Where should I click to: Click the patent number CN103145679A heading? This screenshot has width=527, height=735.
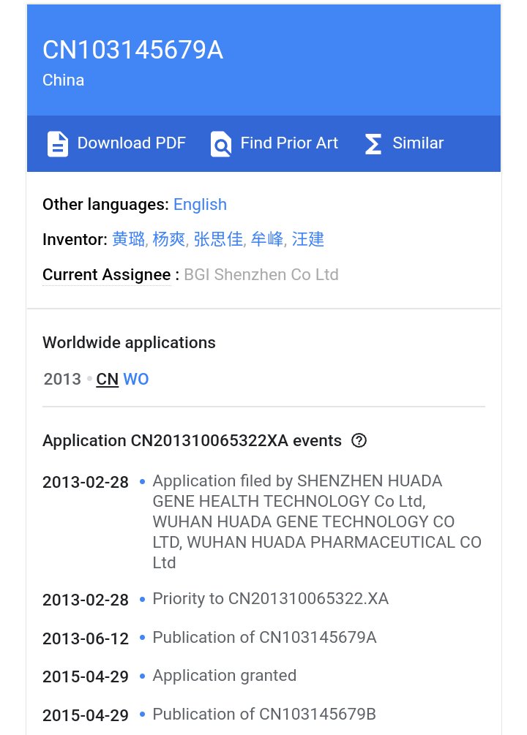[x=132, y=50]
